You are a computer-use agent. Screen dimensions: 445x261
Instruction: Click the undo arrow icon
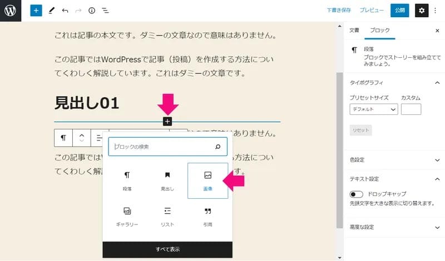(65, 11)
